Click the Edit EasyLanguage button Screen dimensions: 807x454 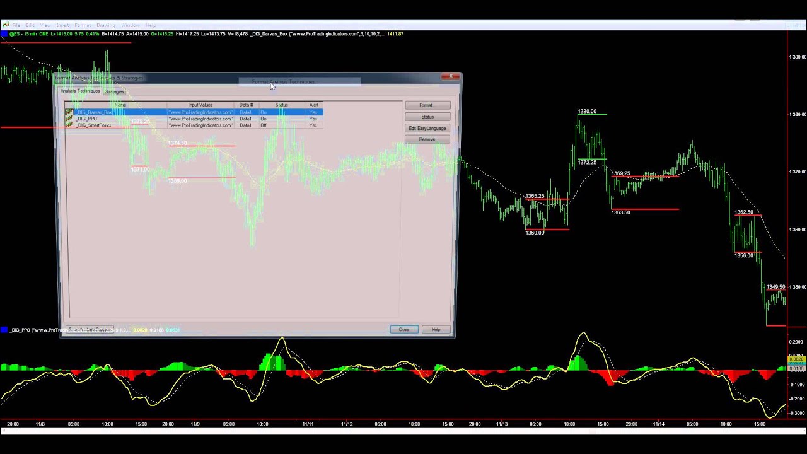427,128
